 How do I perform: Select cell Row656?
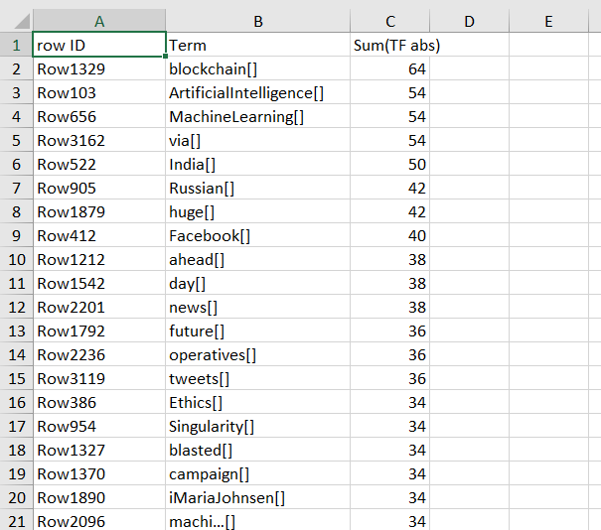click(x=99, y=117)
